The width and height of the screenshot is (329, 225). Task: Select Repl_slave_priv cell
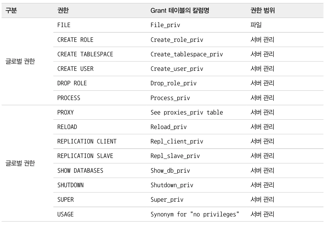pos(175,156)
